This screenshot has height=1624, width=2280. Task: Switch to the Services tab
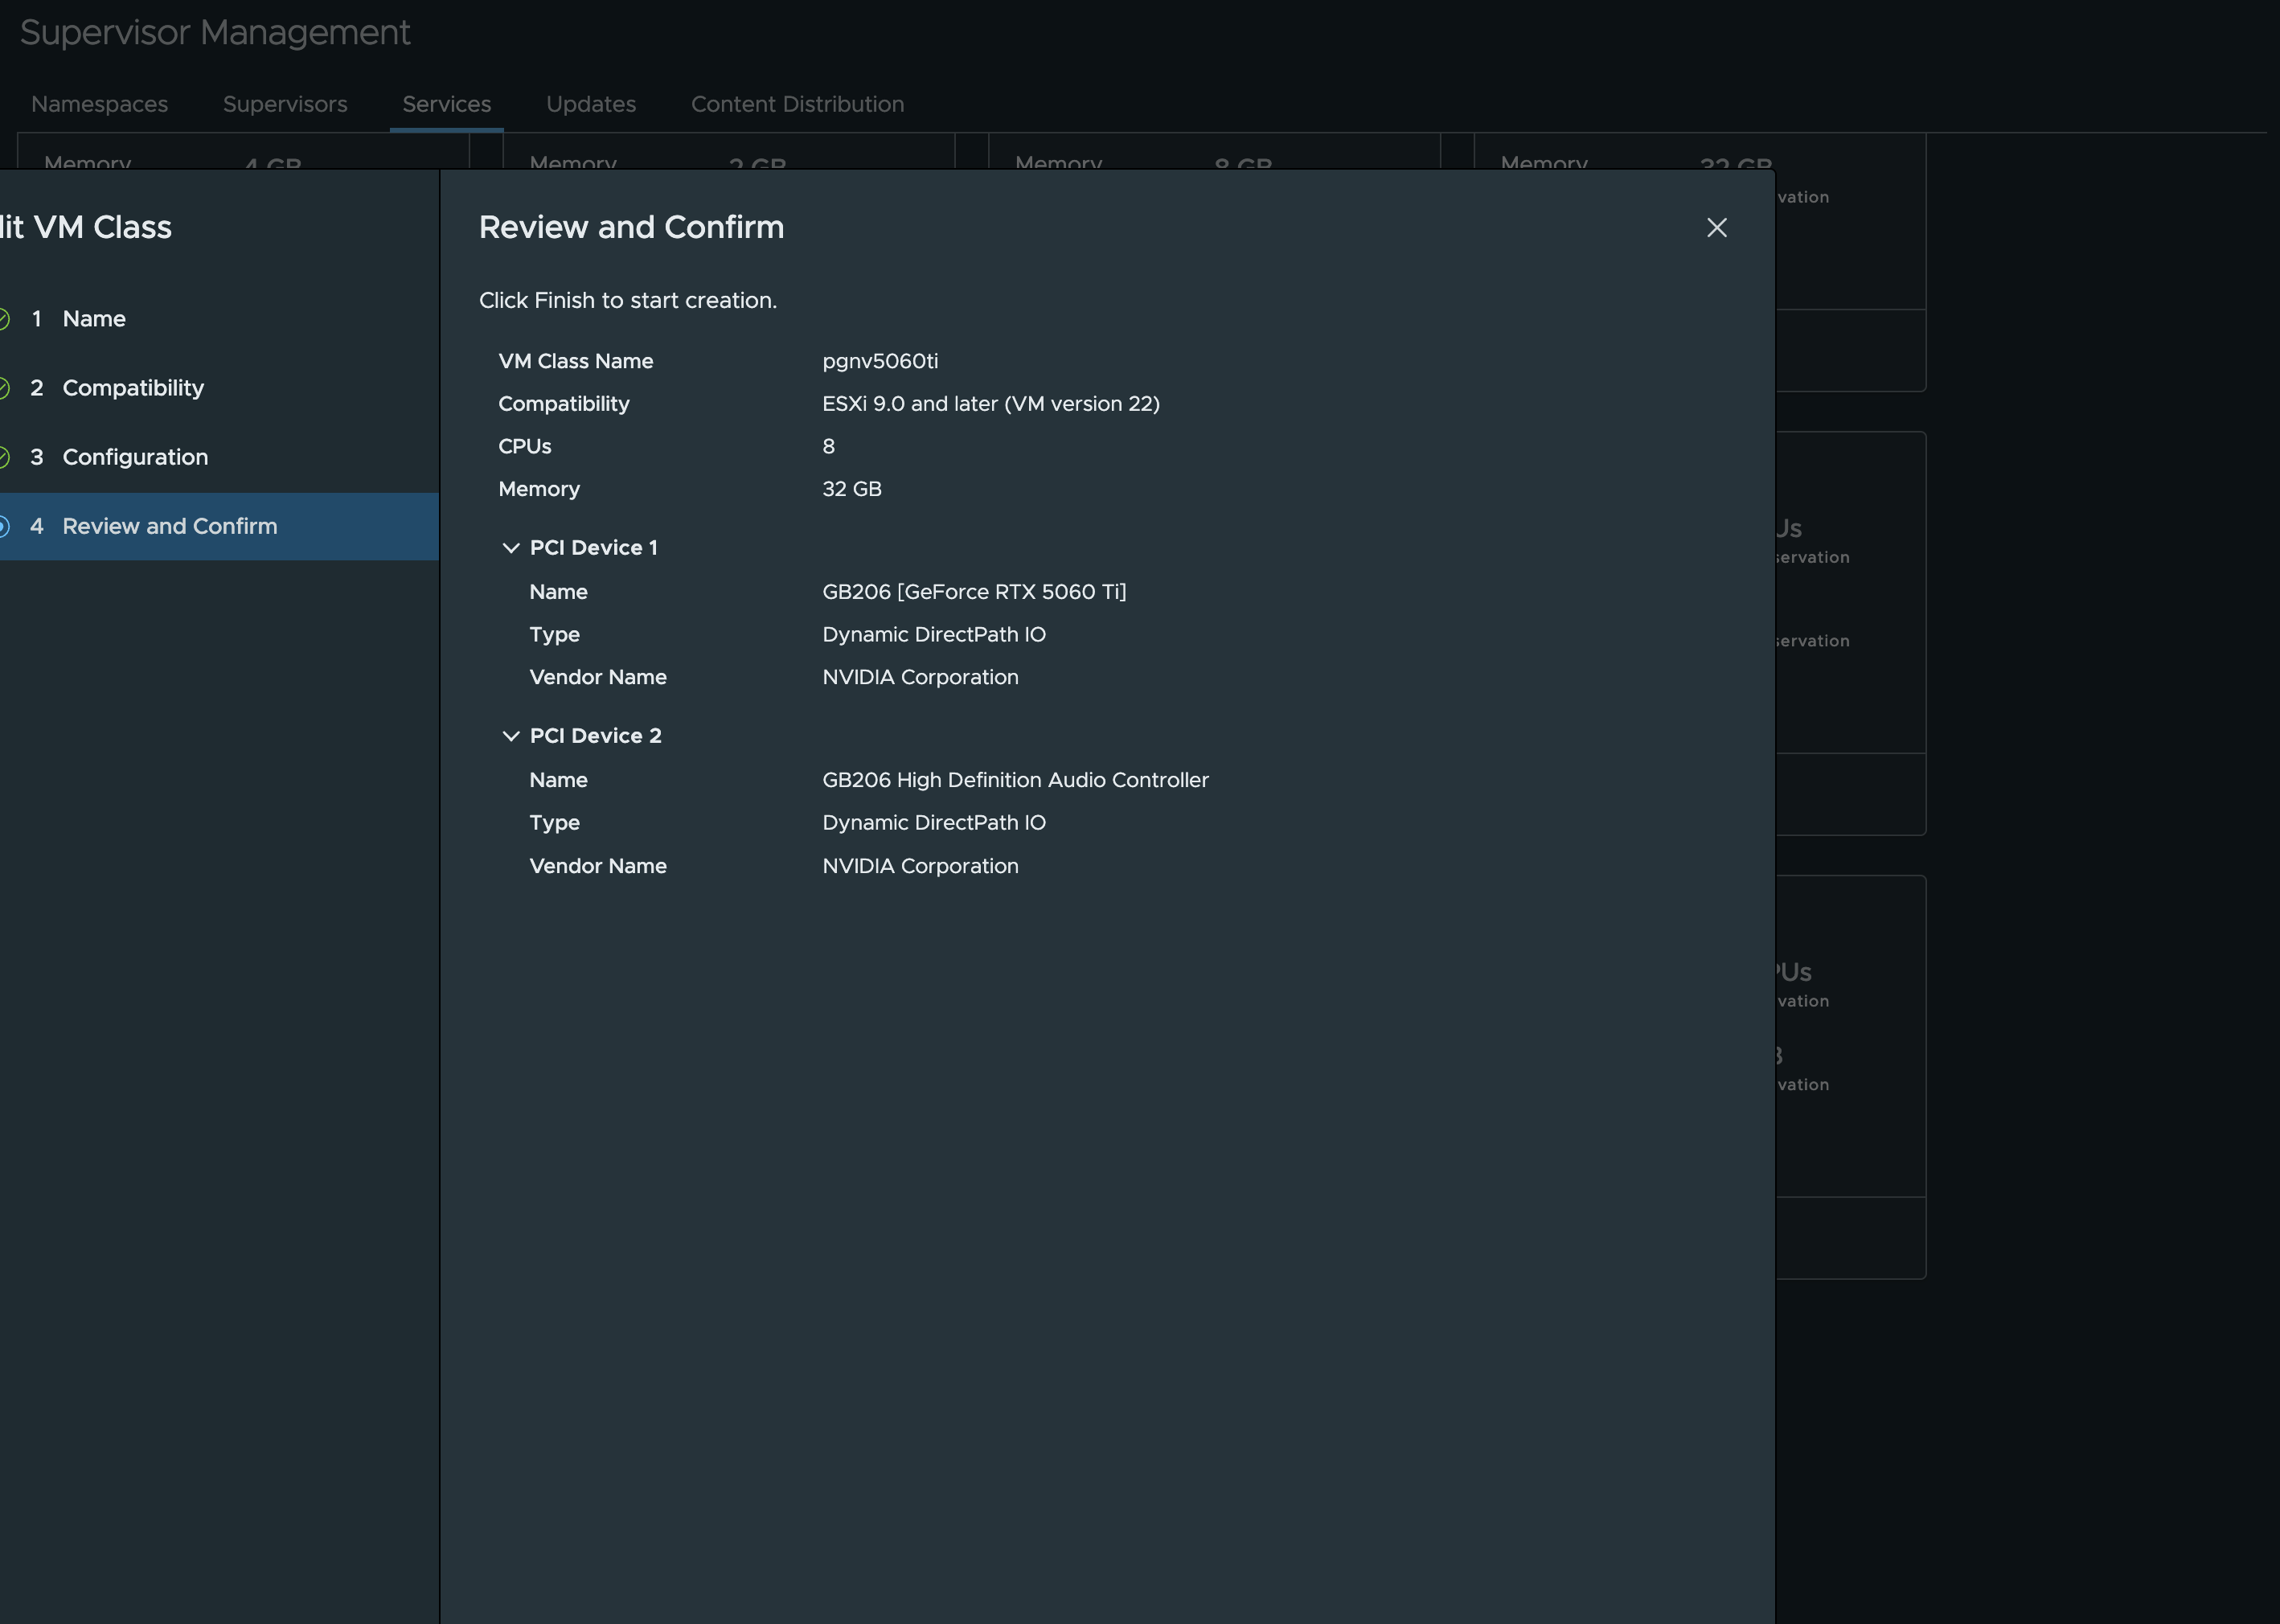pos(446,104)
